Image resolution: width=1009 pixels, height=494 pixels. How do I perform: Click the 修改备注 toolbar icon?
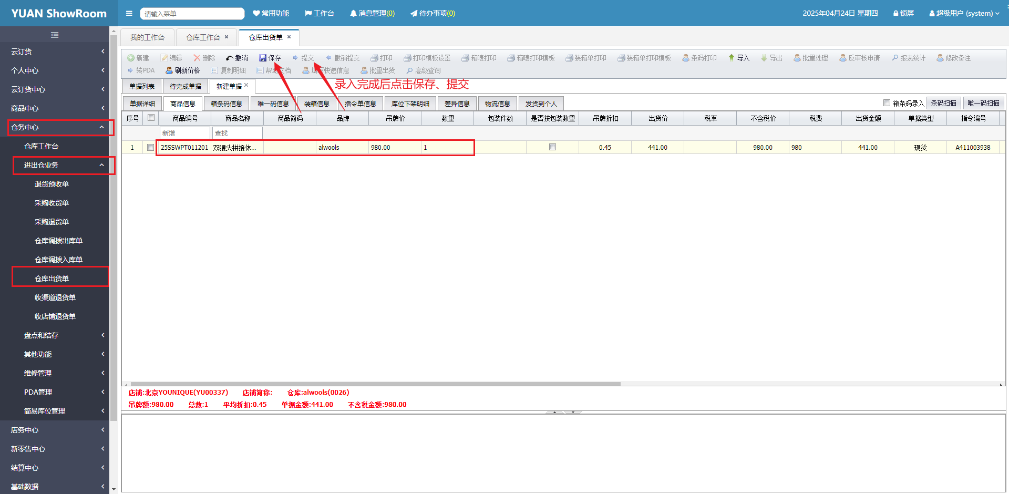[940, 58]
